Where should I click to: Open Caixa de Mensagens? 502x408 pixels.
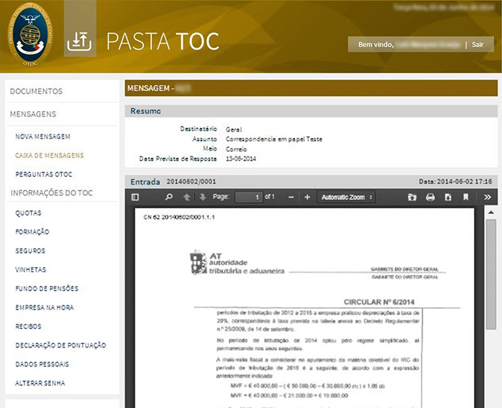point(50,155)
